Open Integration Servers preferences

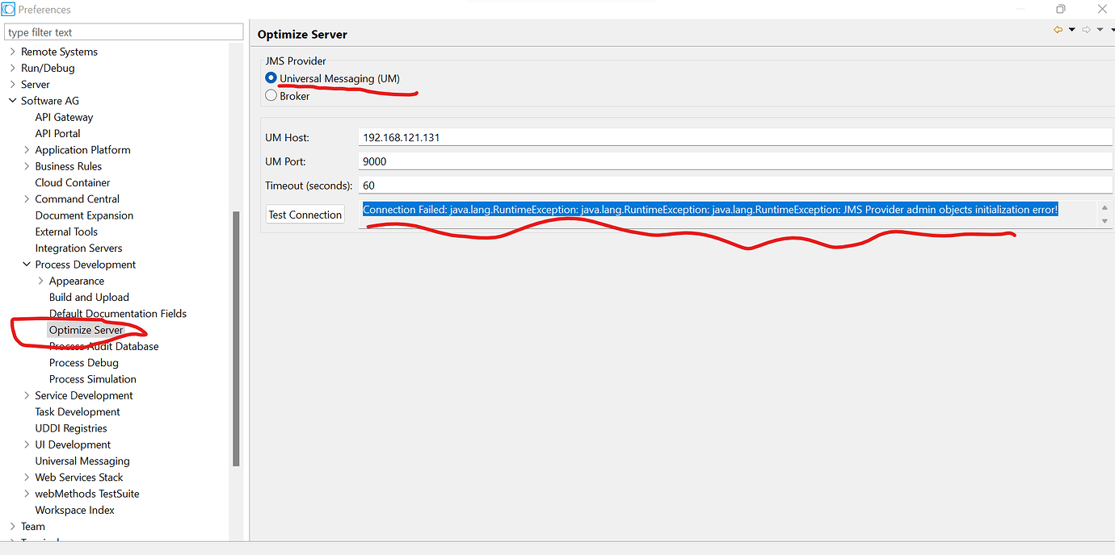[x=78, y=248]
